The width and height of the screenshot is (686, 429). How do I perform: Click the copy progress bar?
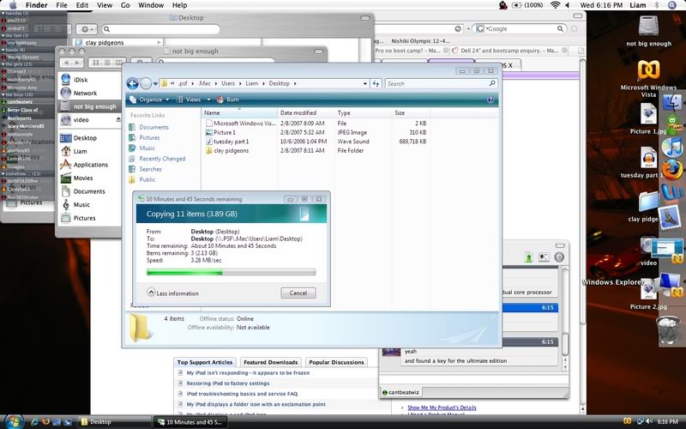pos(231,272)
